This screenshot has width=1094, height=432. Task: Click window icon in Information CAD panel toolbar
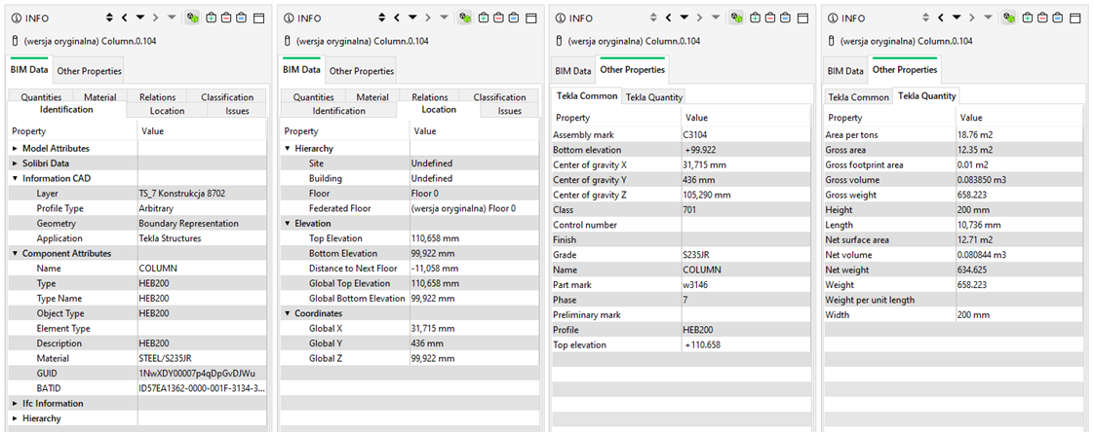258,18
